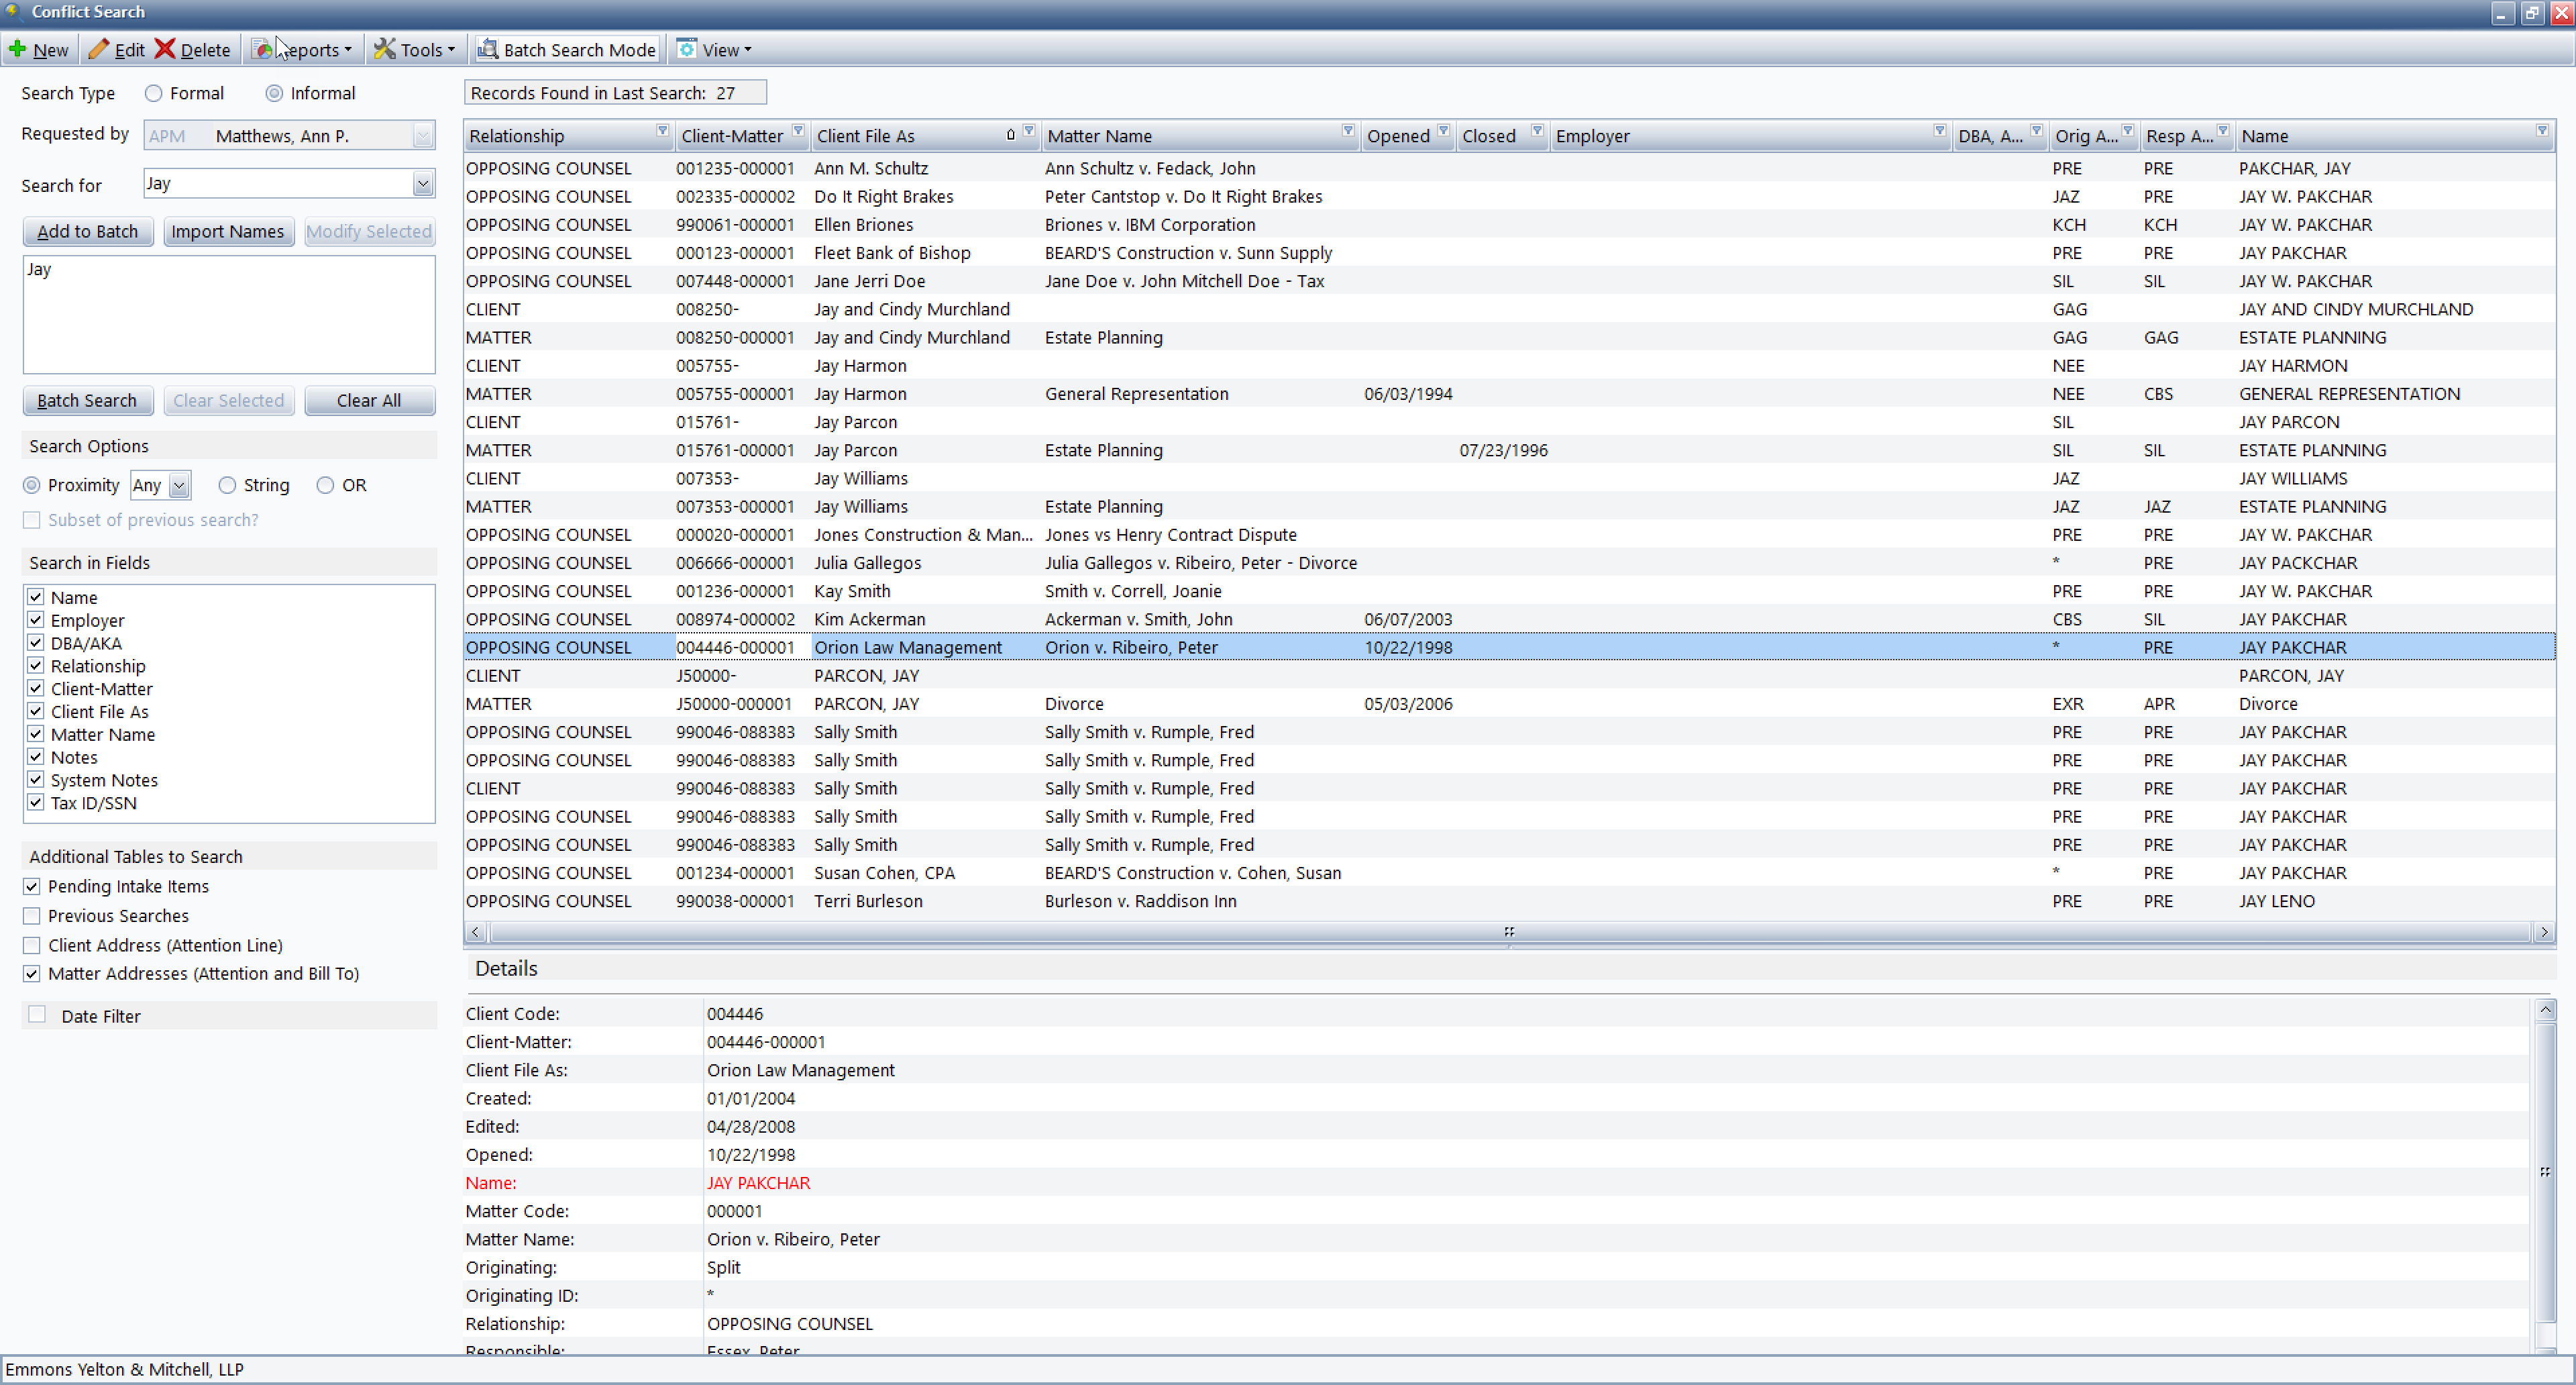Image resolution: width=2576 pixels, height=1385 pixels.
Task: Click the View toolbar icon
Action: coord(687,49)
